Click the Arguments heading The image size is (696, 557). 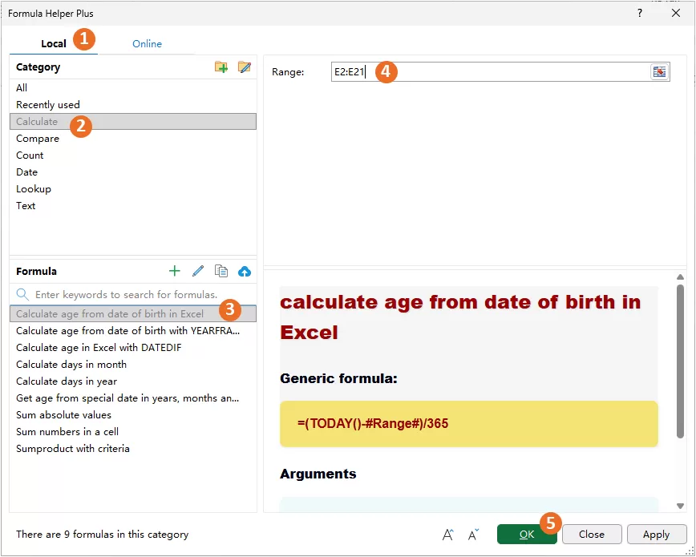[318, 474]
